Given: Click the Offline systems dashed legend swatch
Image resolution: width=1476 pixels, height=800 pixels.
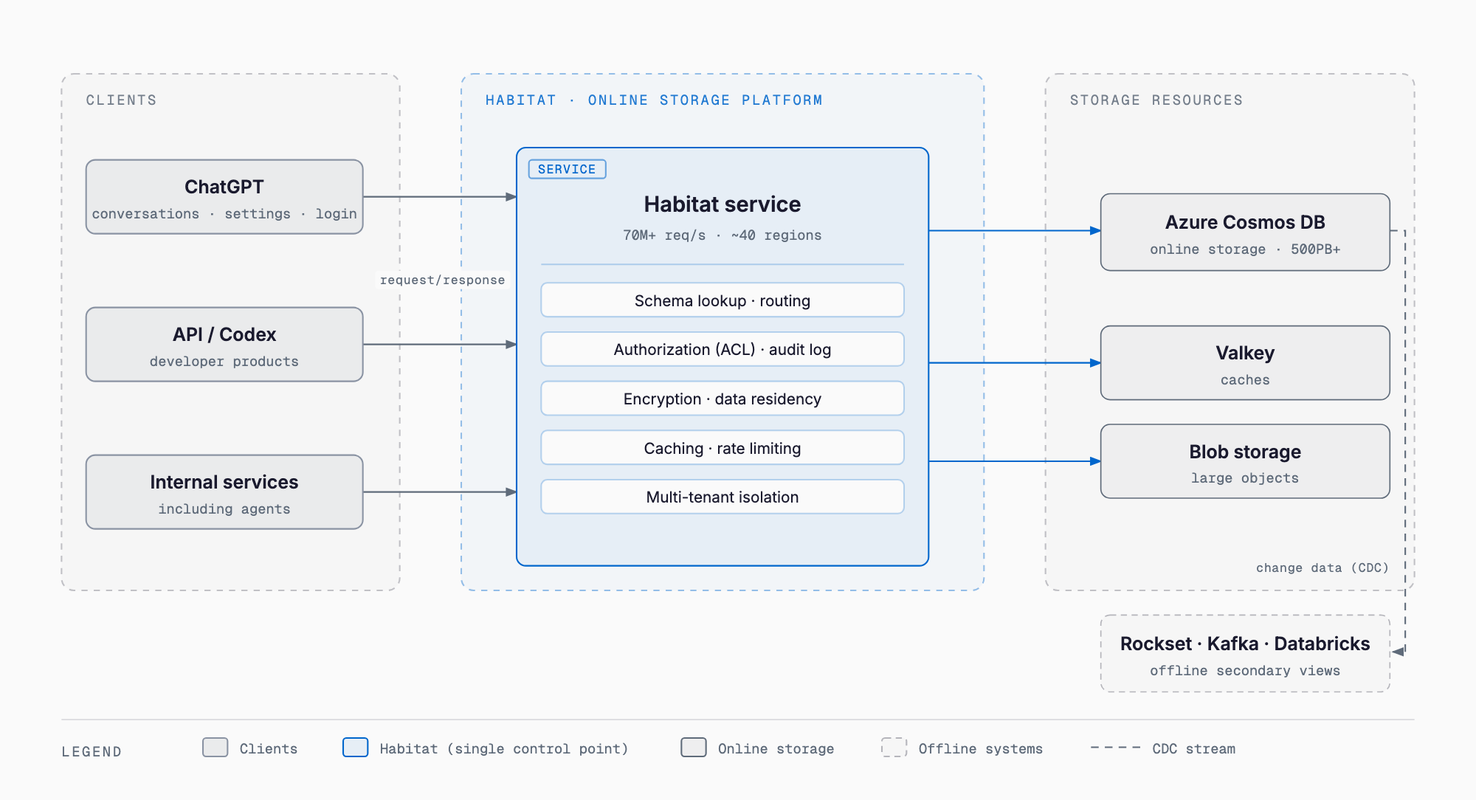Looking at the screenshot, I should point(894,748).
